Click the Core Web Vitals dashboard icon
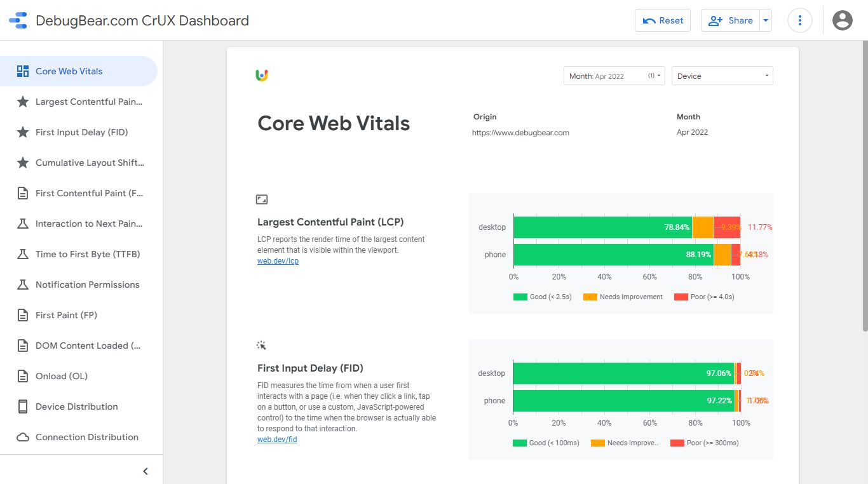Image resolution: width=868 pixels, height=484 pixels. (x=23, y=71)
